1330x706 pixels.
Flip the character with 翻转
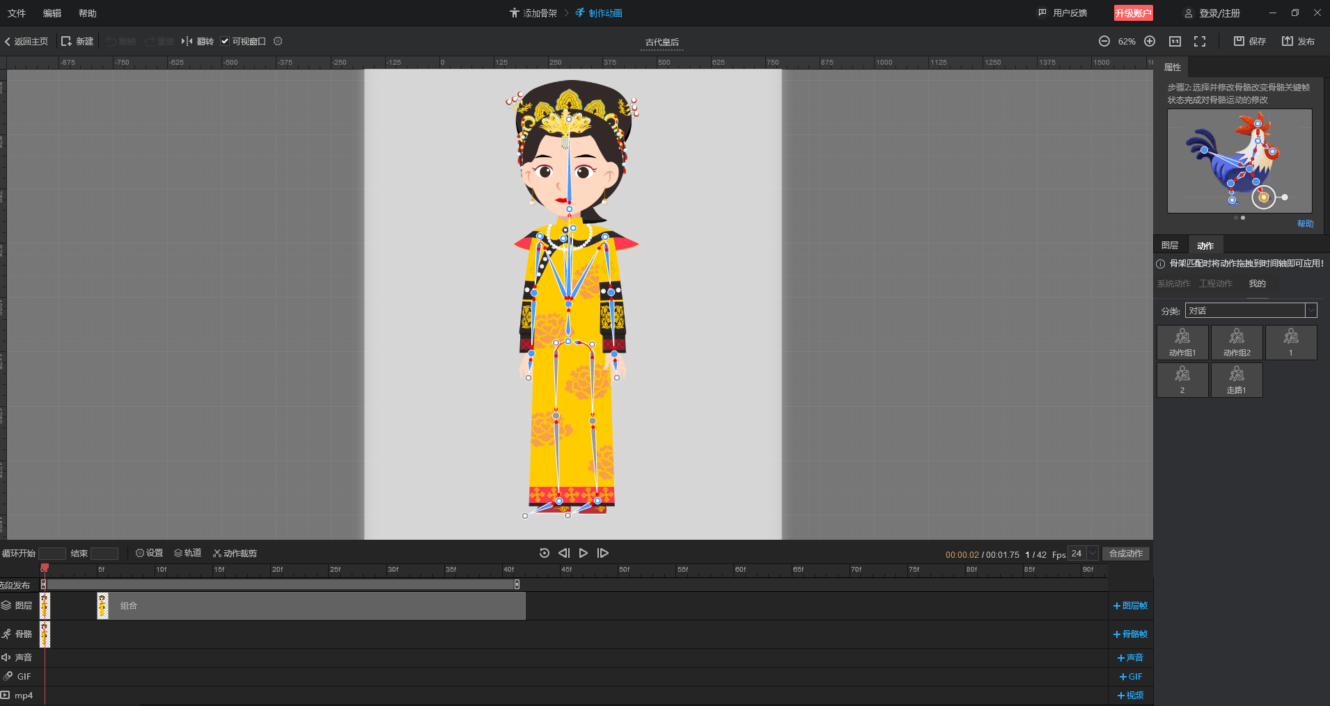click(x=198, y=41)
